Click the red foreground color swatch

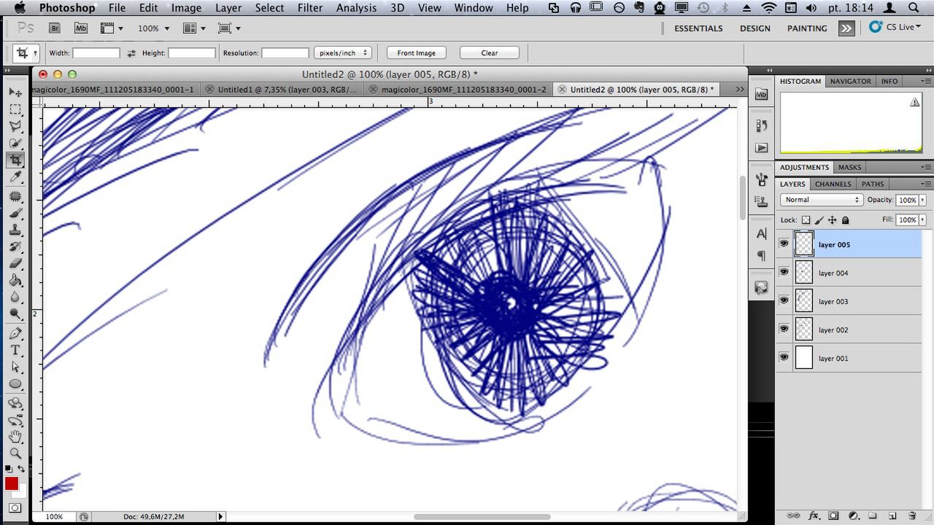(12, 483)
